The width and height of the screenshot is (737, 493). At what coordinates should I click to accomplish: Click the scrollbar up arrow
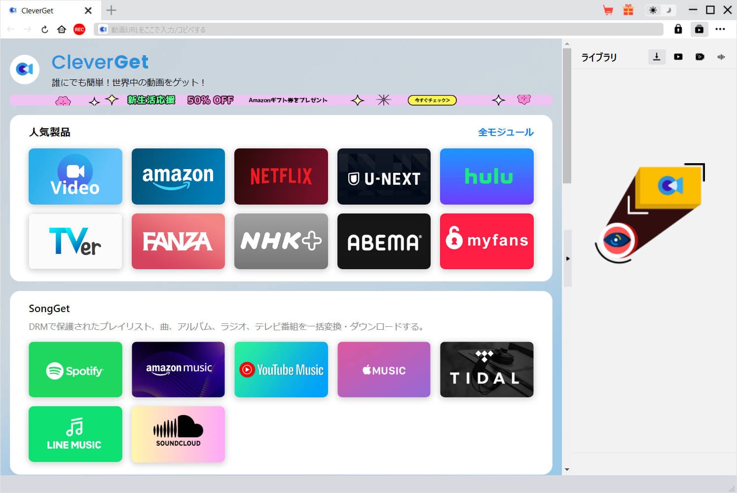[x=567, y=44]
